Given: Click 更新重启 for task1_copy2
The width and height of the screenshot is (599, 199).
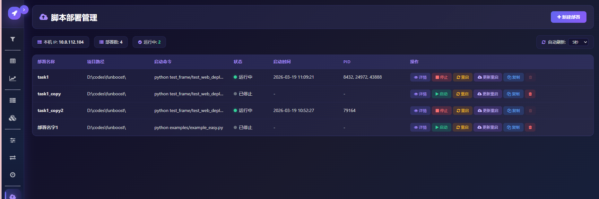Looking at the screenshot, I should click(x=488, y=111).
